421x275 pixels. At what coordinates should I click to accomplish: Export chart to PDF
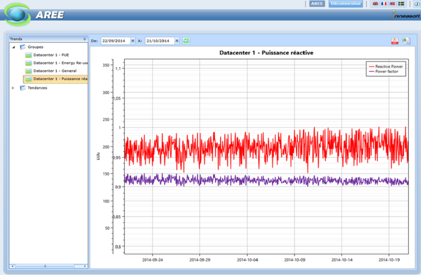tap(395, 41)
